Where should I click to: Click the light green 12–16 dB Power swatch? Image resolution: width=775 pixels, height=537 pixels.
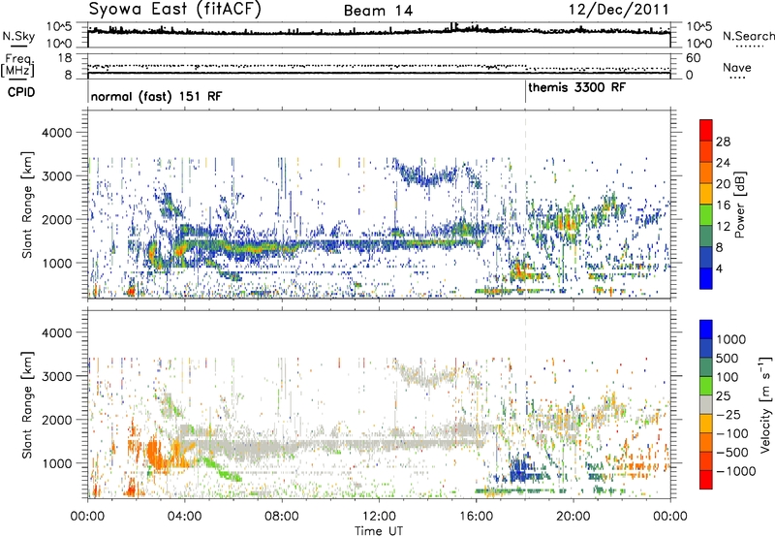pyautogui.click(x=706, y=215)
